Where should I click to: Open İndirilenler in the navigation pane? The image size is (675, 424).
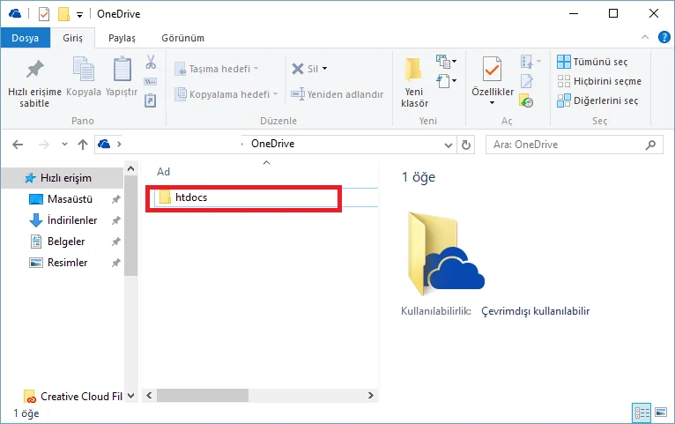click(x=72, y=220)
